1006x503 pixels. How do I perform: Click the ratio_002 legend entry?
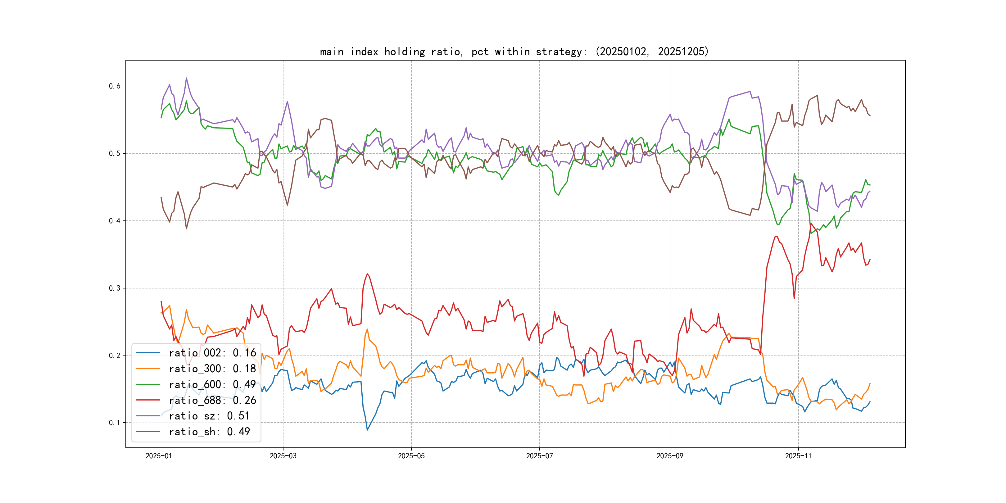[x=212, y=353]
